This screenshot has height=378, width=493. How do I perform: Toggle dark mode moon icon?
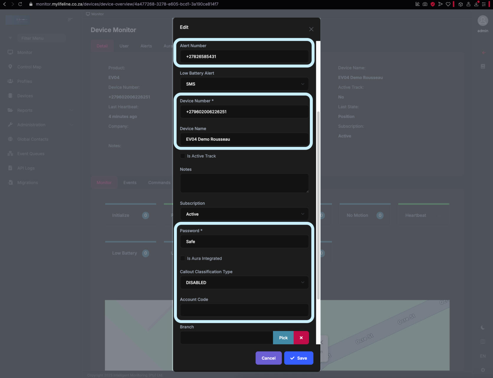(483, 328)
